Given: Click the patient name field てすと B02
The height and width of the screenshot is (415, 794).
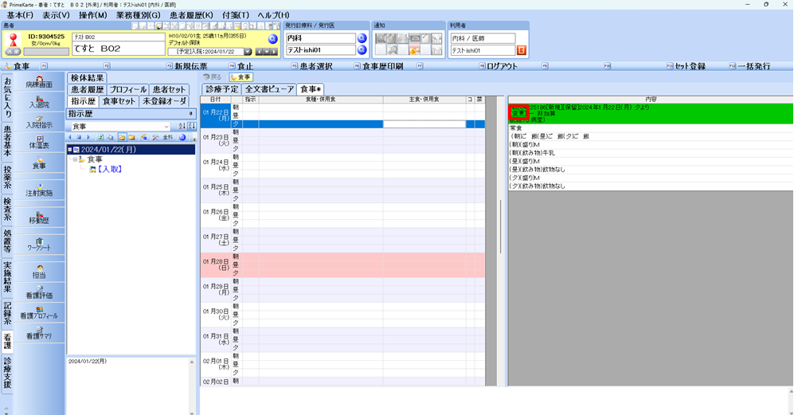Looking at the screenshot, I should point(119,49).
